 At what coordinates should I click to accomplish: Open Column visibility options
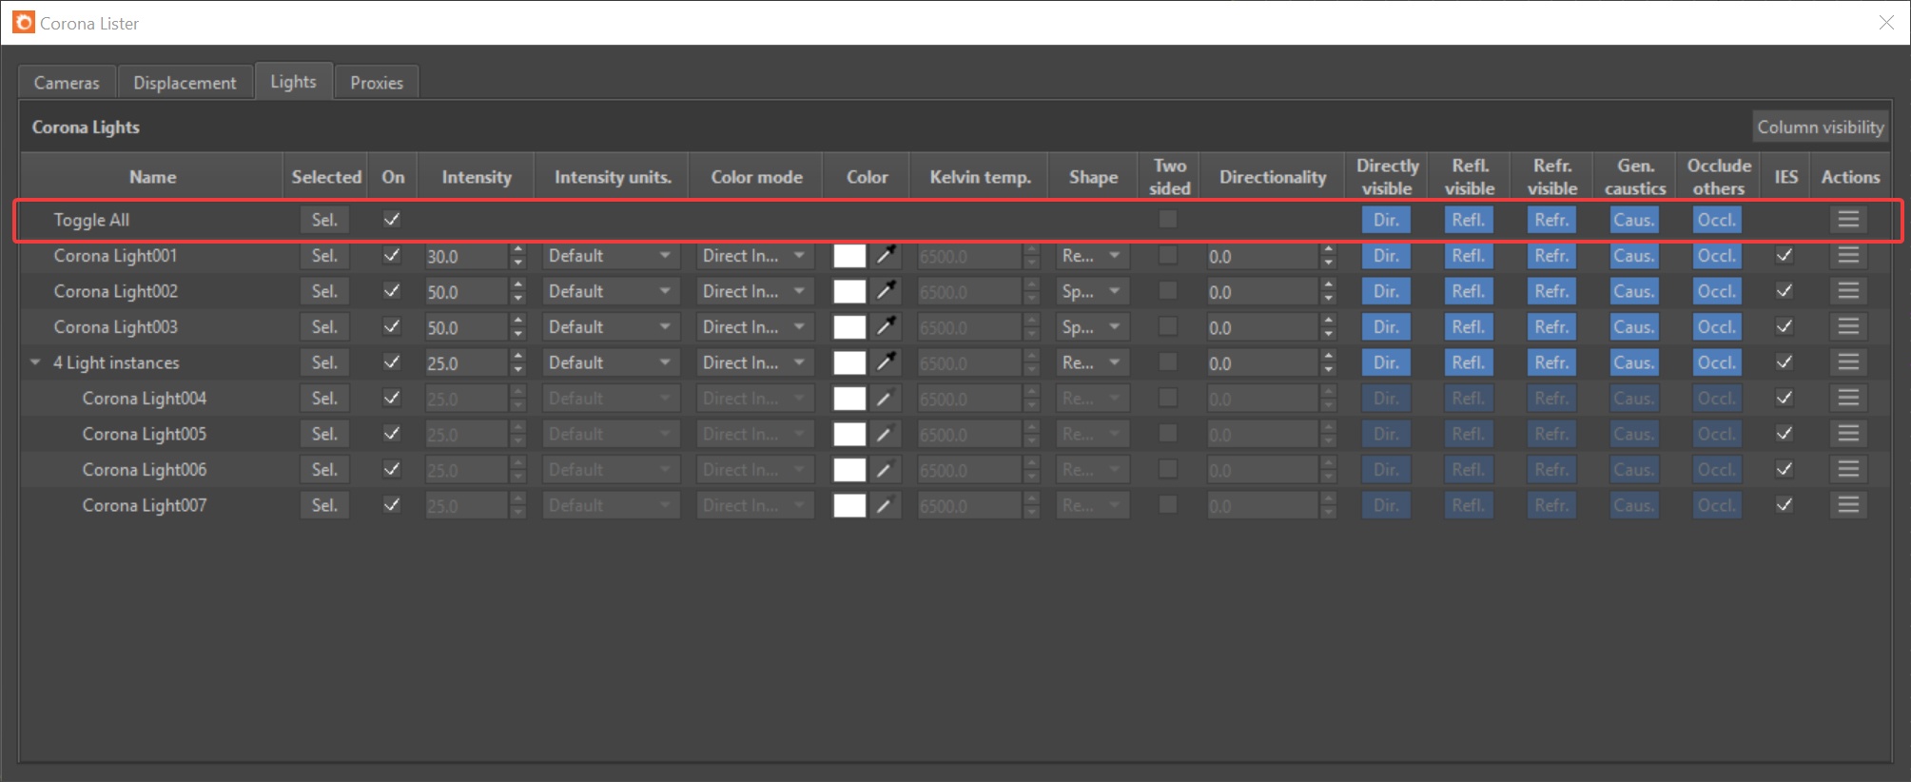pos(1820,127)
